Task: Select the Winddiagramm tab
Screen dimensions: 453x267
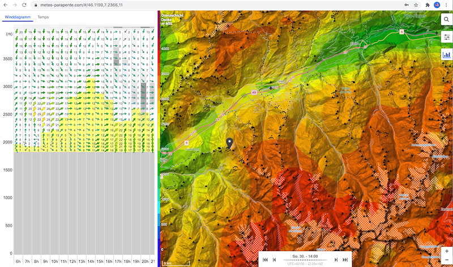Action: (17, 17)
